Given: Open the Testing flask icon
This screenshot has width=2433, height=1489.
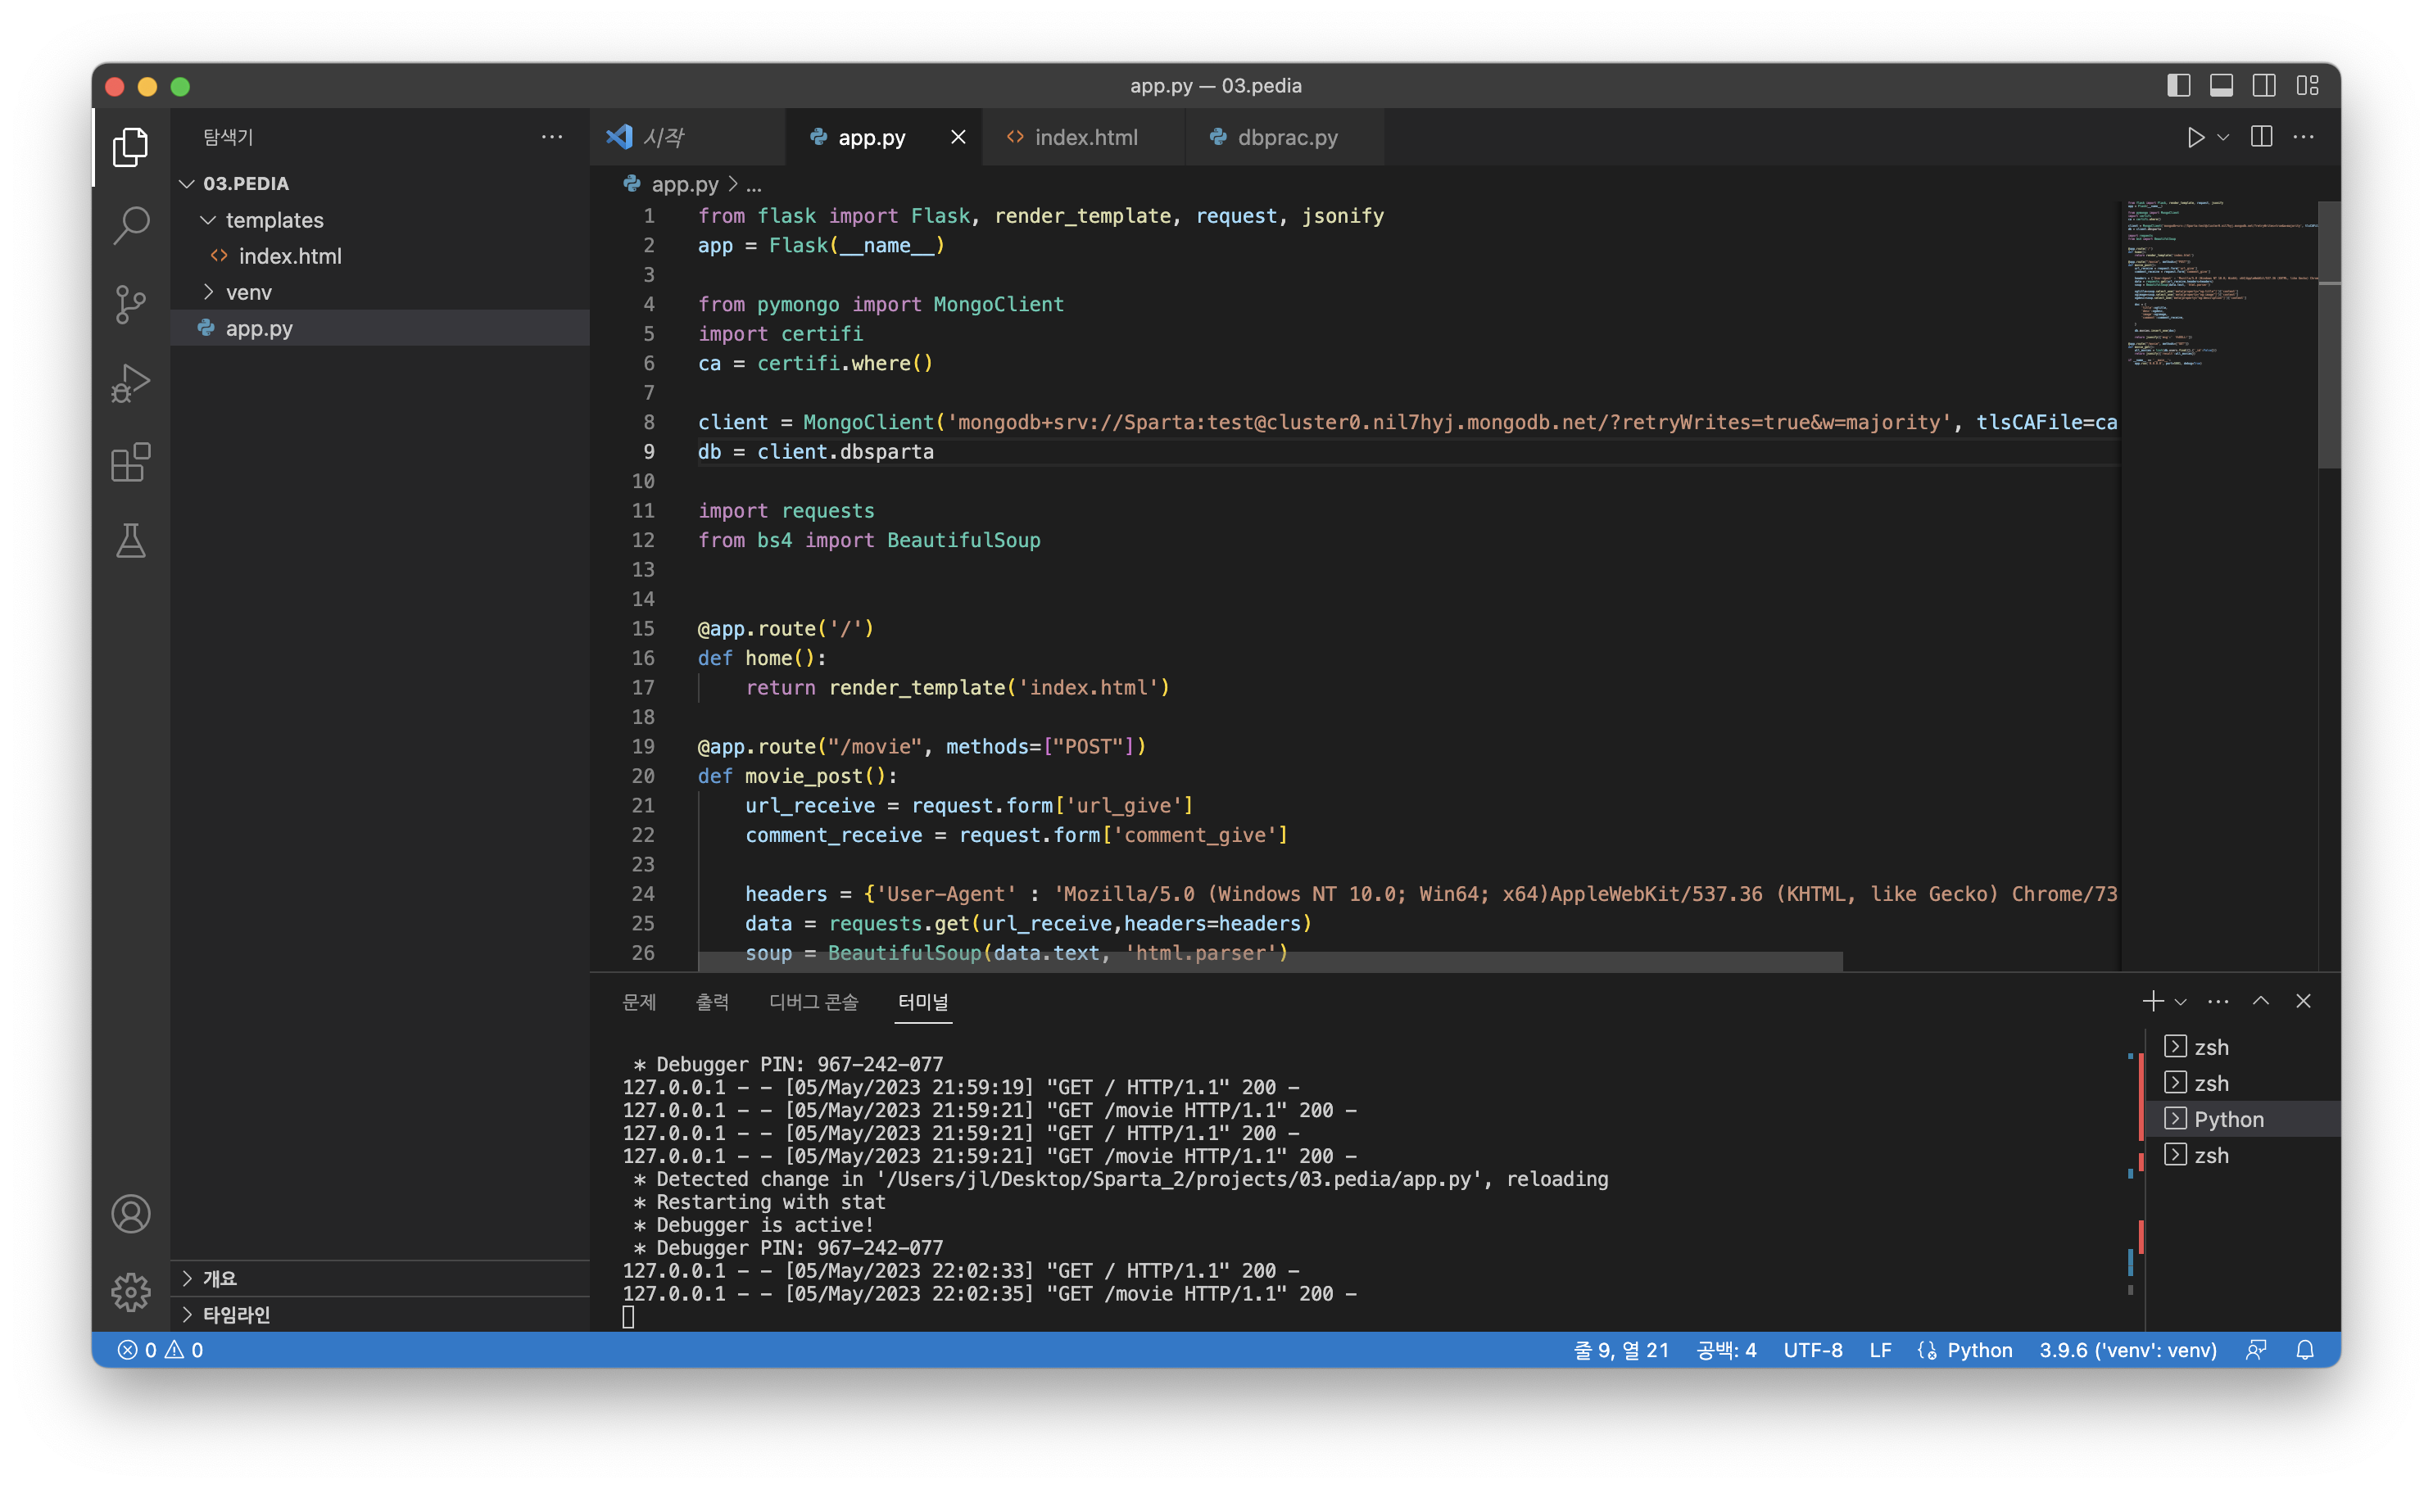Looking at the screenshot, I should [130, 541].
